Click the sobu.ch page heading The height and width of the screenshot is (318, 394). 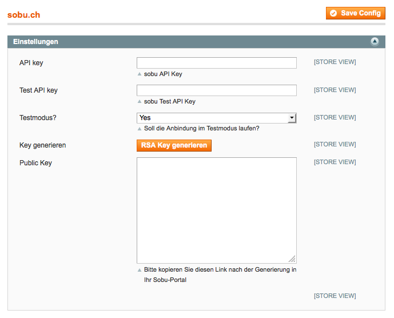pyautogui.click(x=23, y=15)
